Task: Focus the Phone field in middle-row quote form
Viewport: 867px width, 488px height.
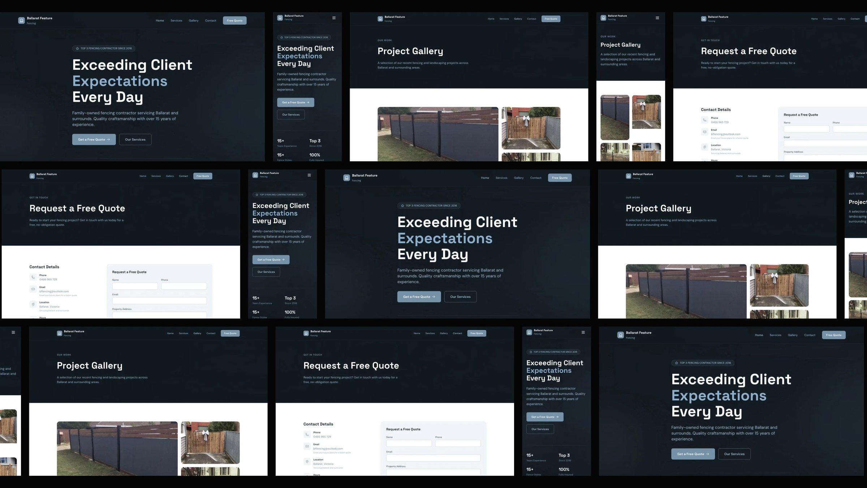Action: pyautogui.click(x=184, y=286)
